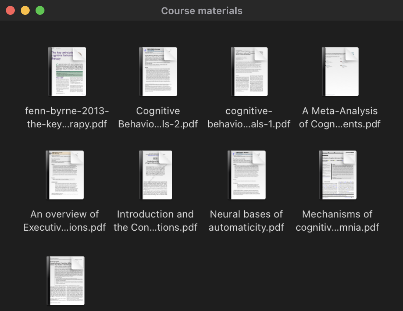Click the green full-screen window button
The image size is (403, 311).
click(x=40, y=10)
